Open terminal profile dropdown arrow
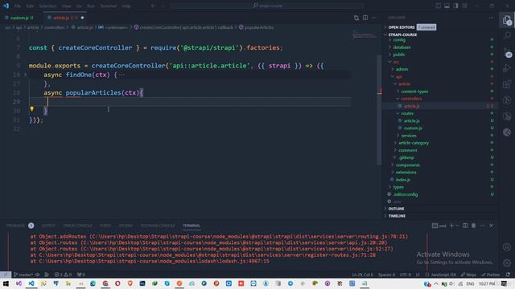This screenshot has height=289, width=515. [x=457, y=226]
